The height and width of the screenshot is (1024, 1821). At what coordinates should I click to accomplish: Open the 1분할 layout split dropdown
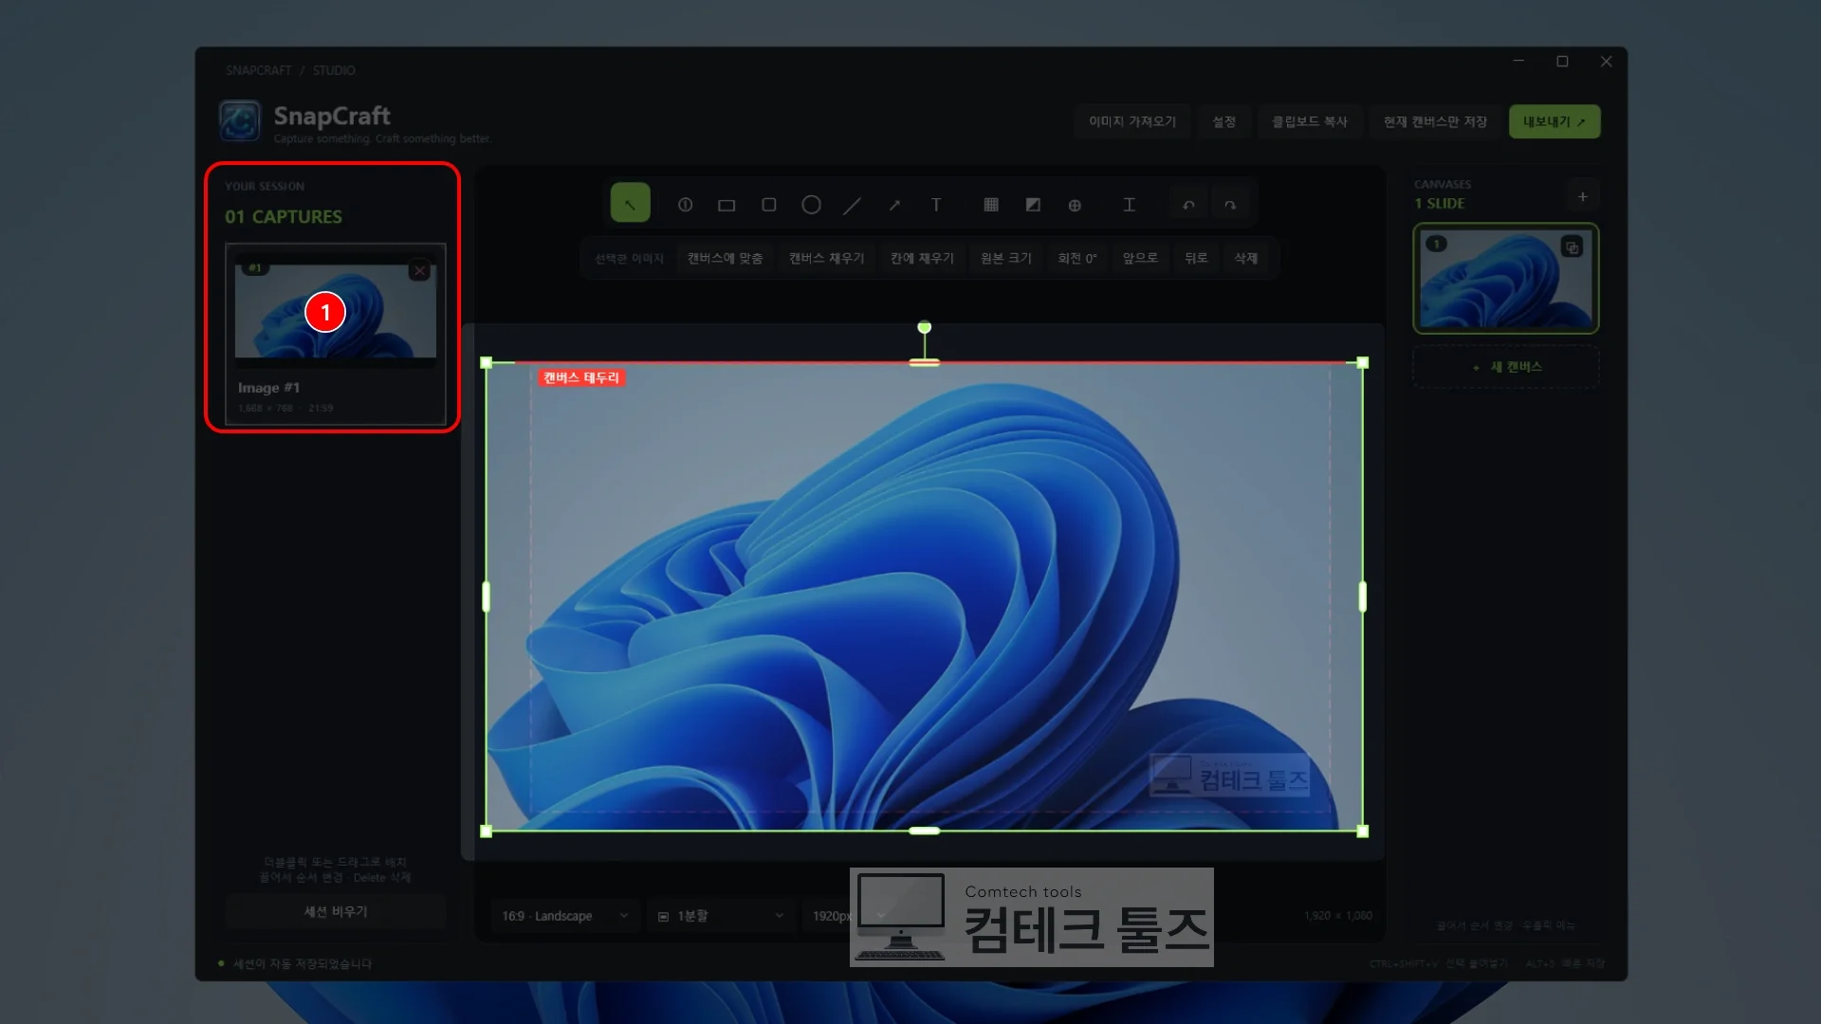pyautogui.click(x=721, y=916)
